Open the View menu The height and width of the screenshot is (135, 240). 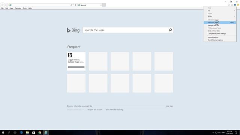12,8
